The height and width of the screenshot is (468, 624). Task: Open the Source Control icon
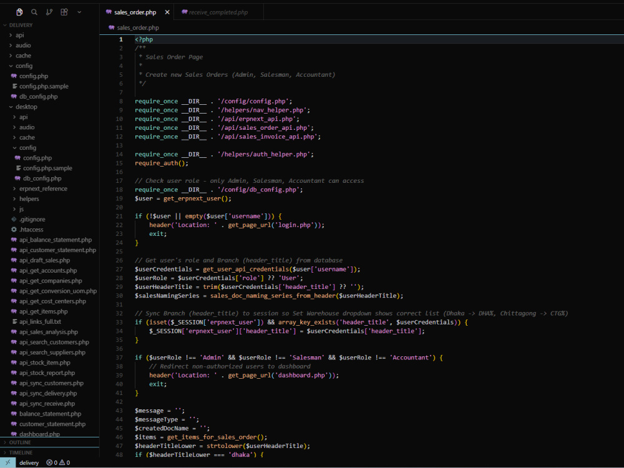coord(49,12)
